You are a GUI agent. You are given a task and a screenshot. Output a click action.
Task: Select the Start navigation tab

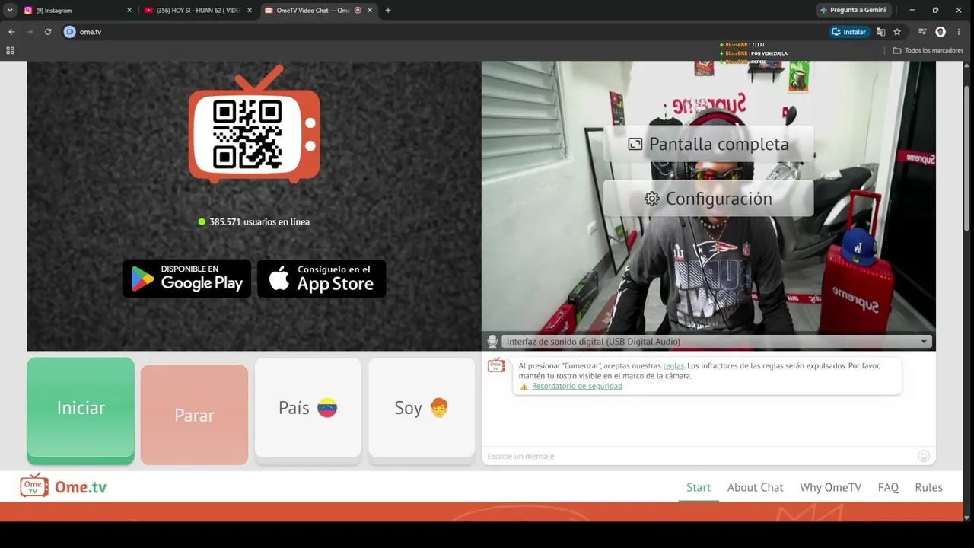click(x=699, y=488)
